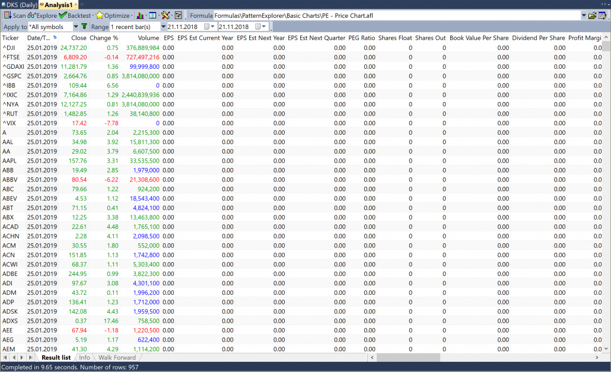Sort by the Volume column header
The width and height of the screenshot is (611, 372).
[x=148, y=38]
